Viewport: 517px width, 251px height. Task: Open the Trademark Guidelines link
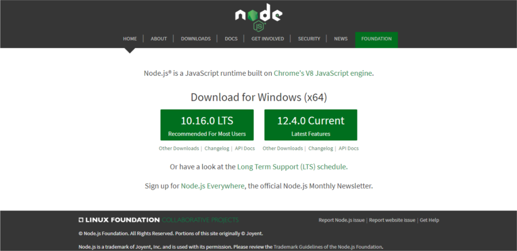click(328, 246)
